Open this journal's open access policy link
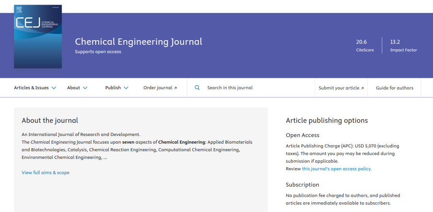The height and width of the screenshot is (212, 433). click(337, 169)
